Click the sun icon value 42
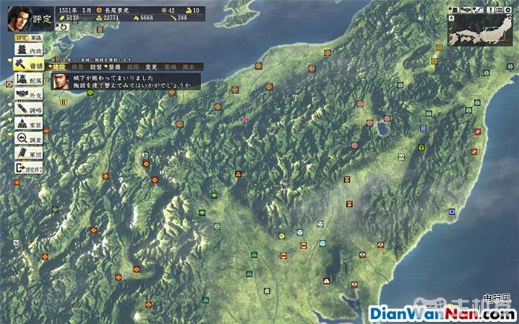Image resolution: width=519 pixels, height=324 pixels. point(171,10)
